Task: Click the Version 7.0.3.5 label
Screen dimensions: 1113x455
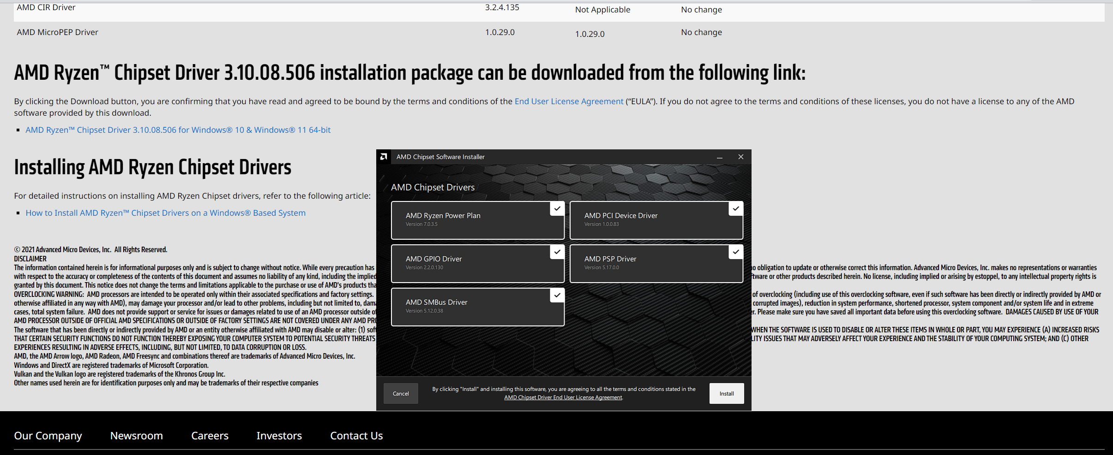Action: point(421,224)
